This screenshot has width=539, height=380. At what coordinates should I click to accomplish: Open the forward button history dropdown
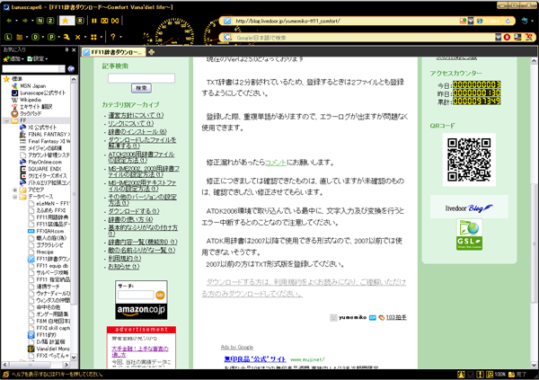click(x=32, y=21)
